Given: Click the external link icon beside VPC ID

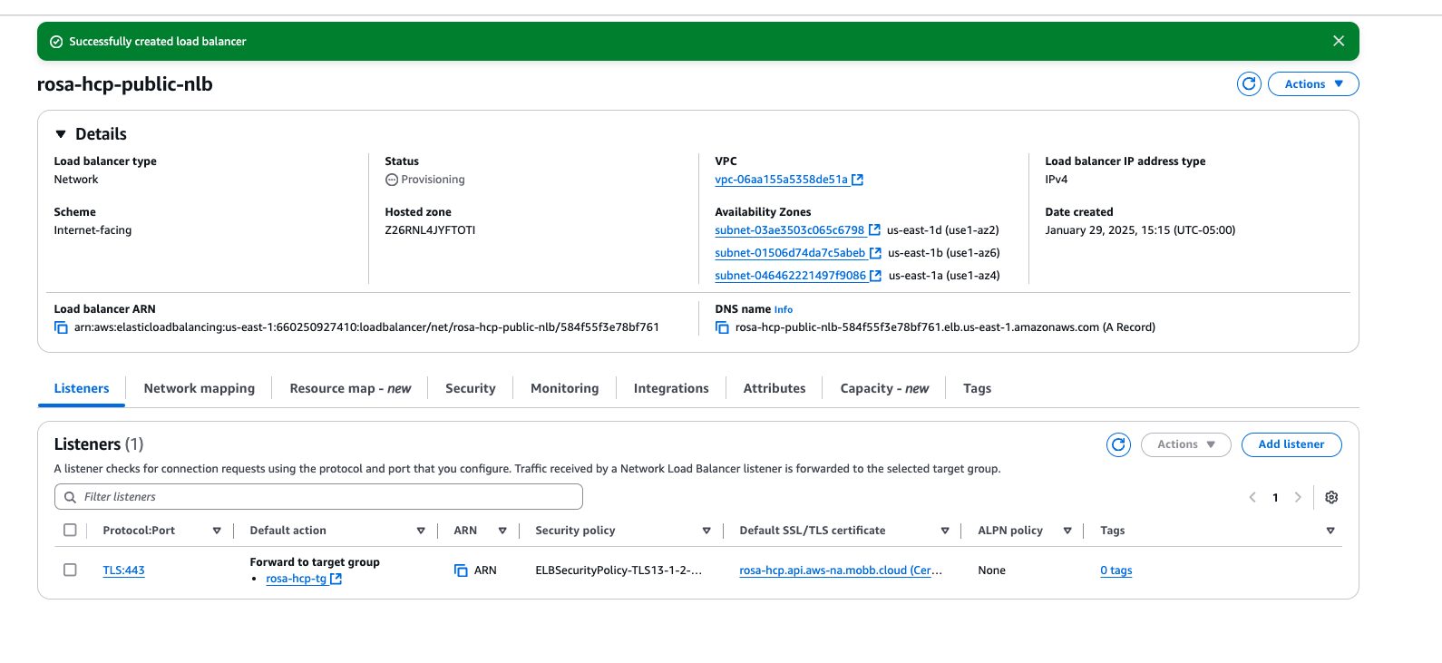Looking at the screenshot, I should click(x=858, y=180).
